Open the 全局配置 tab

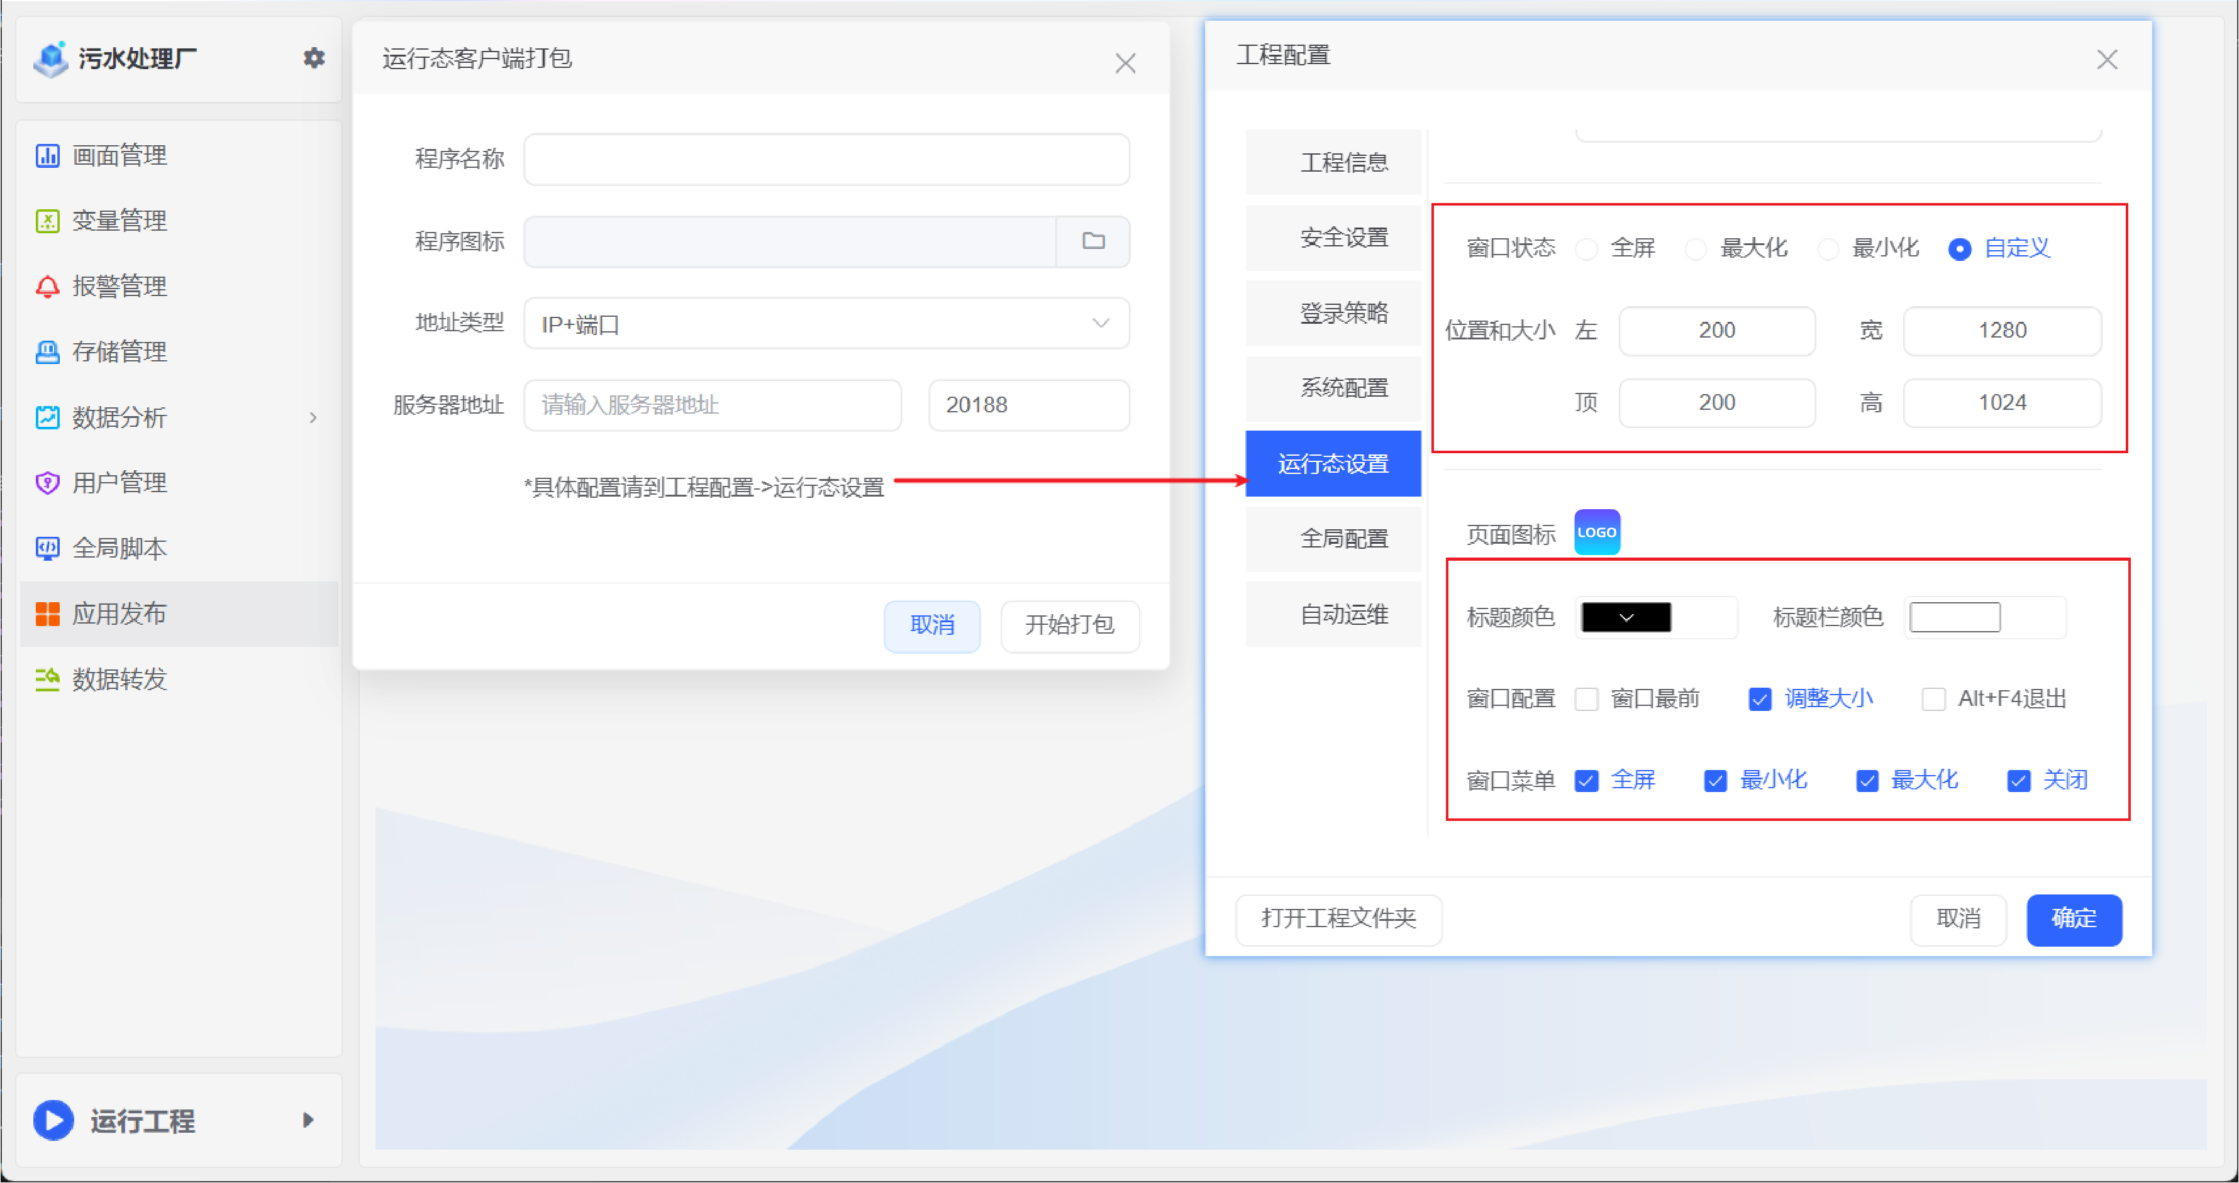pyautogui.click(x=1343, y=539)
